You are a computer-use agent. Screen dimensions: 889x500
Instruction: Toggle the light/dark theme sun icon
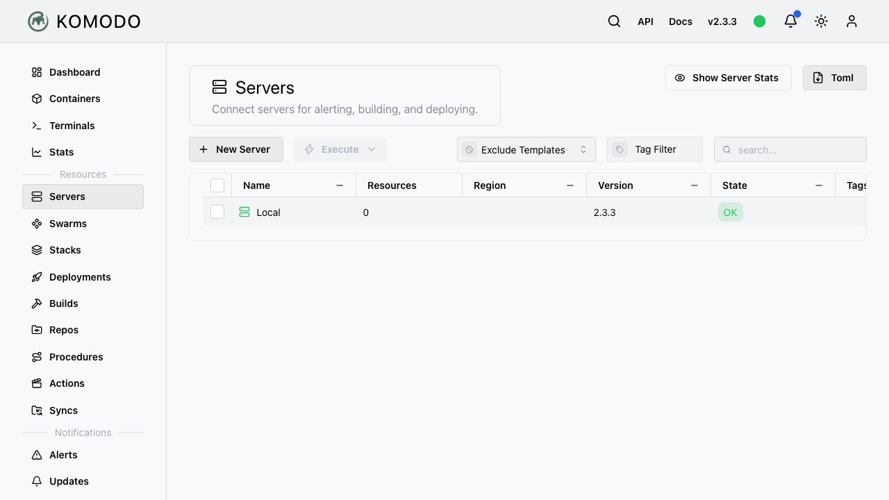coord(821,22)
